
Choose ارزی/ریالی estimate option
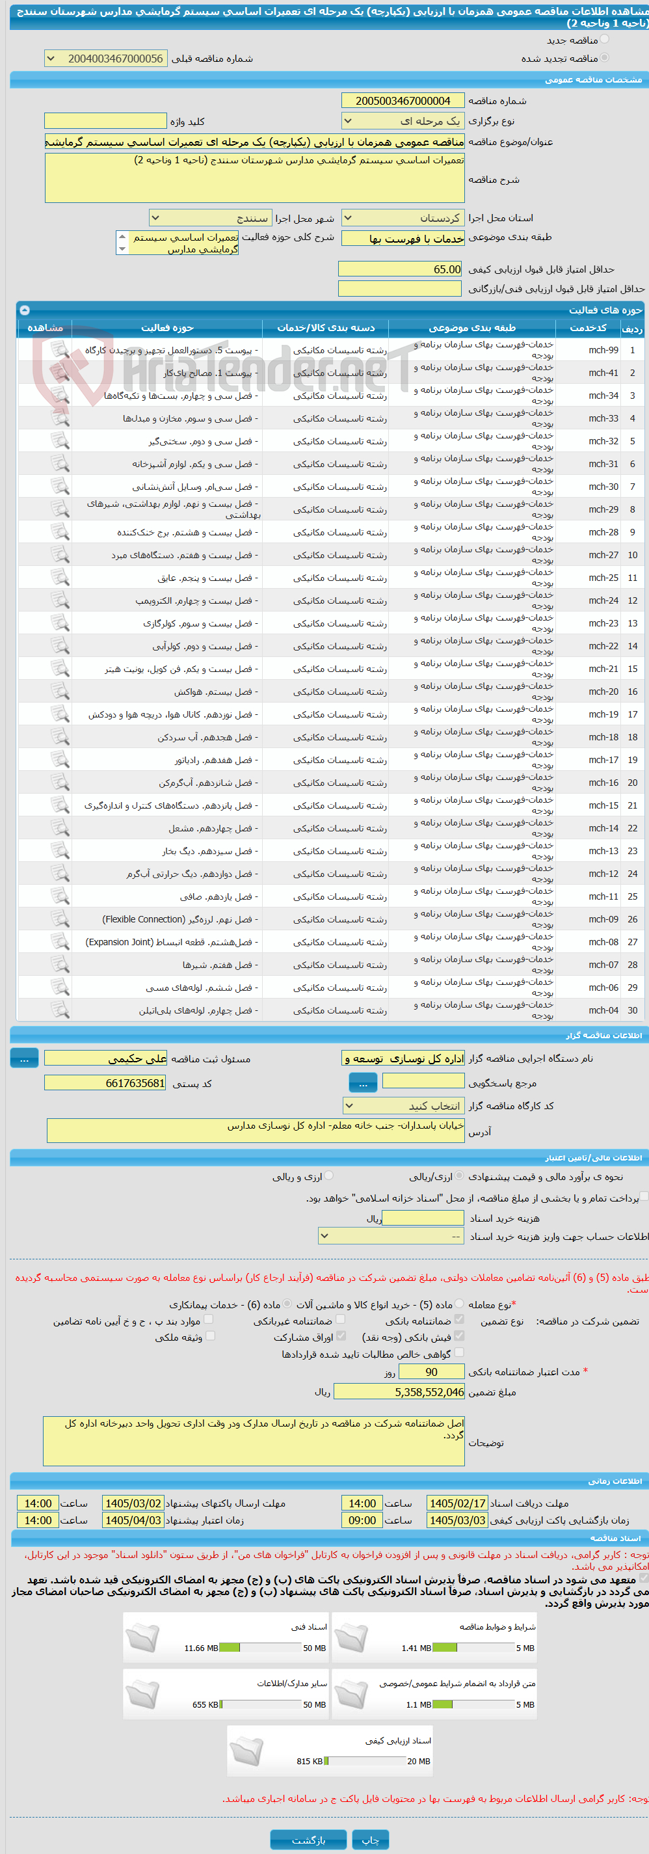[x=459, y=1176]
